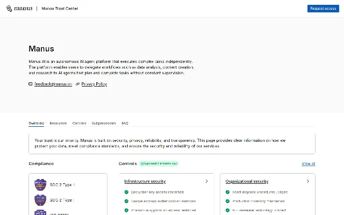Expand Infrastructure security with its chevron

[x=206, y=181]
